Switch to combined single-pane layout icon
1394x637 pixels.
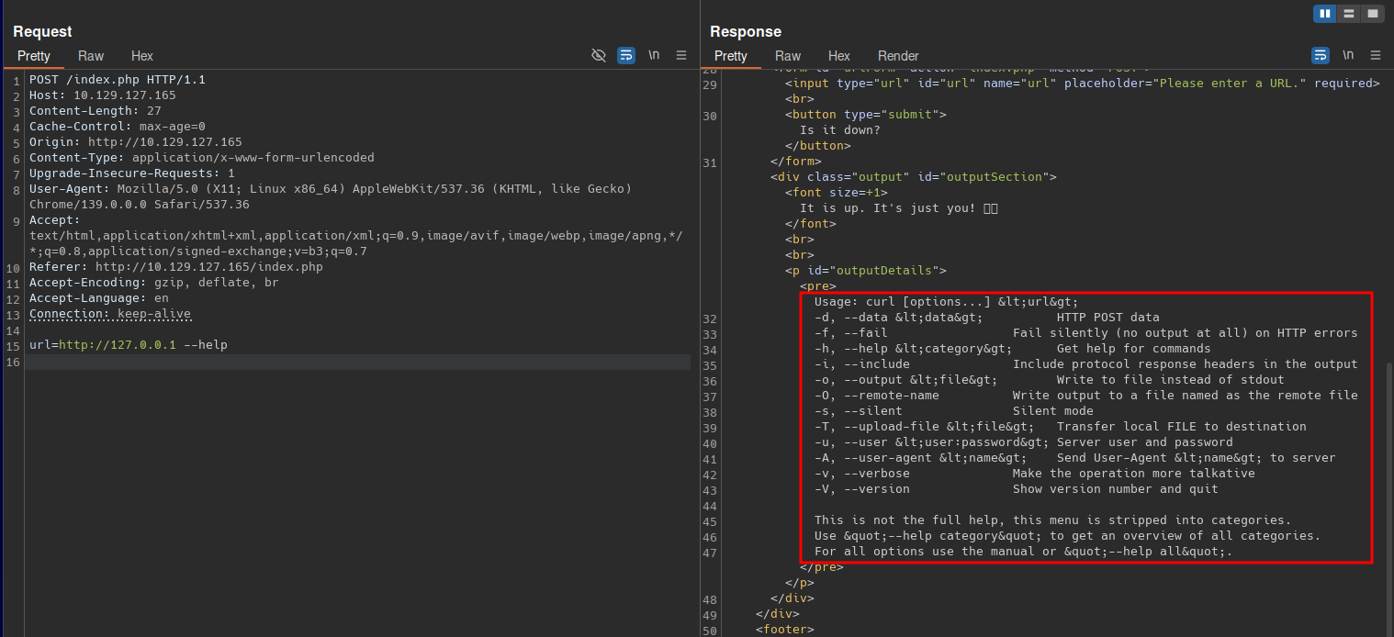pyautogui.click(x=1373, y=14)
